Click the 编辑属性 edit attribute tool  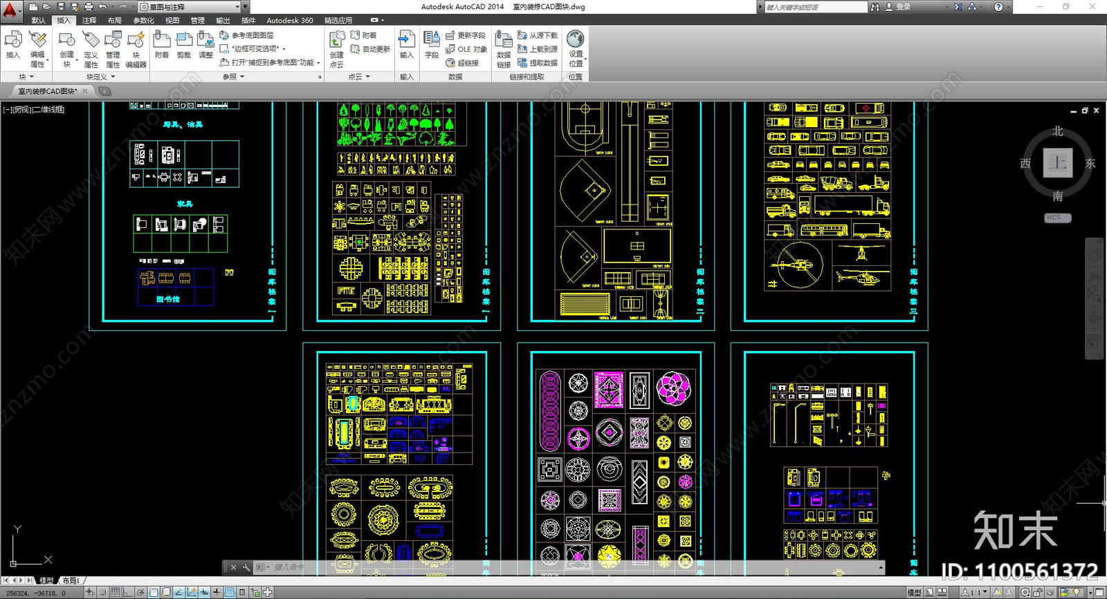(38, 49)
